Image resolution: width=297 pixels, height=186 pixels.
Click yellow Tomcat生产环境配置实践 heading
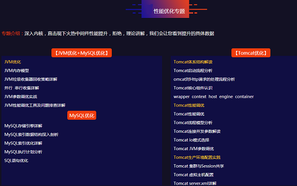(197, 157)
